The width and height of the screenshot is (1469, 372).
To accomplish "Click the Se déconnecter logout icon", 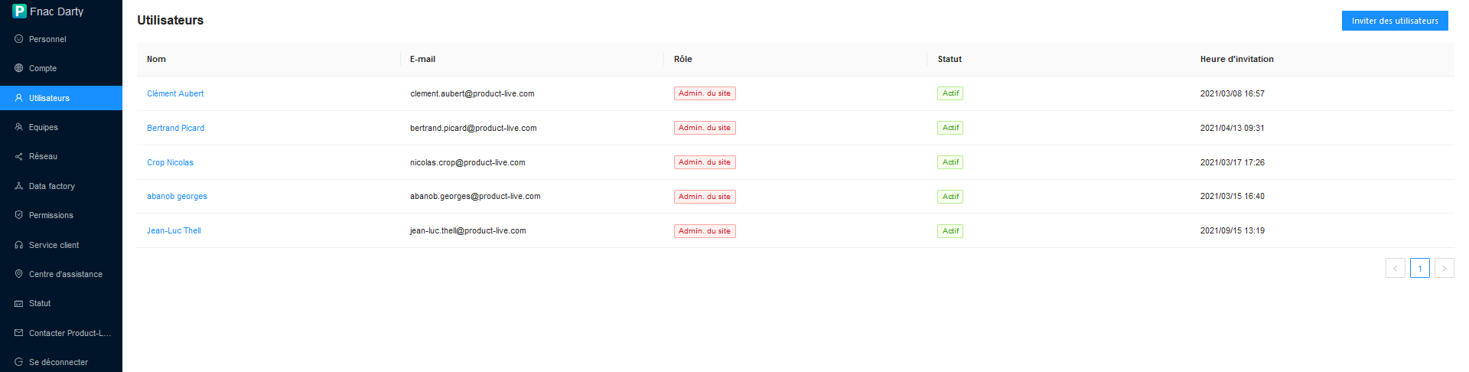I will [x=19, y=362].
